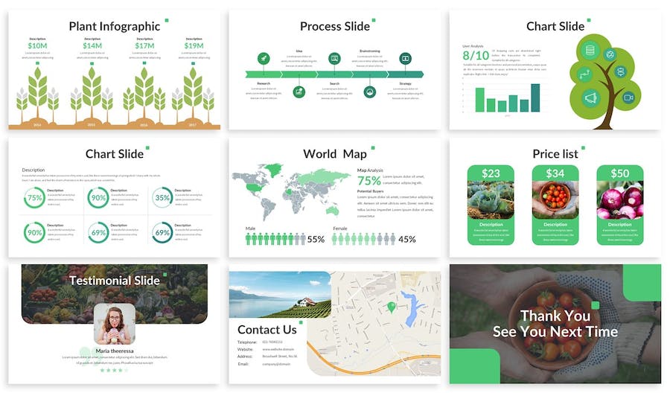Click the 75% donut ring chart
The image size is (670, 393).
pos(34,198)
